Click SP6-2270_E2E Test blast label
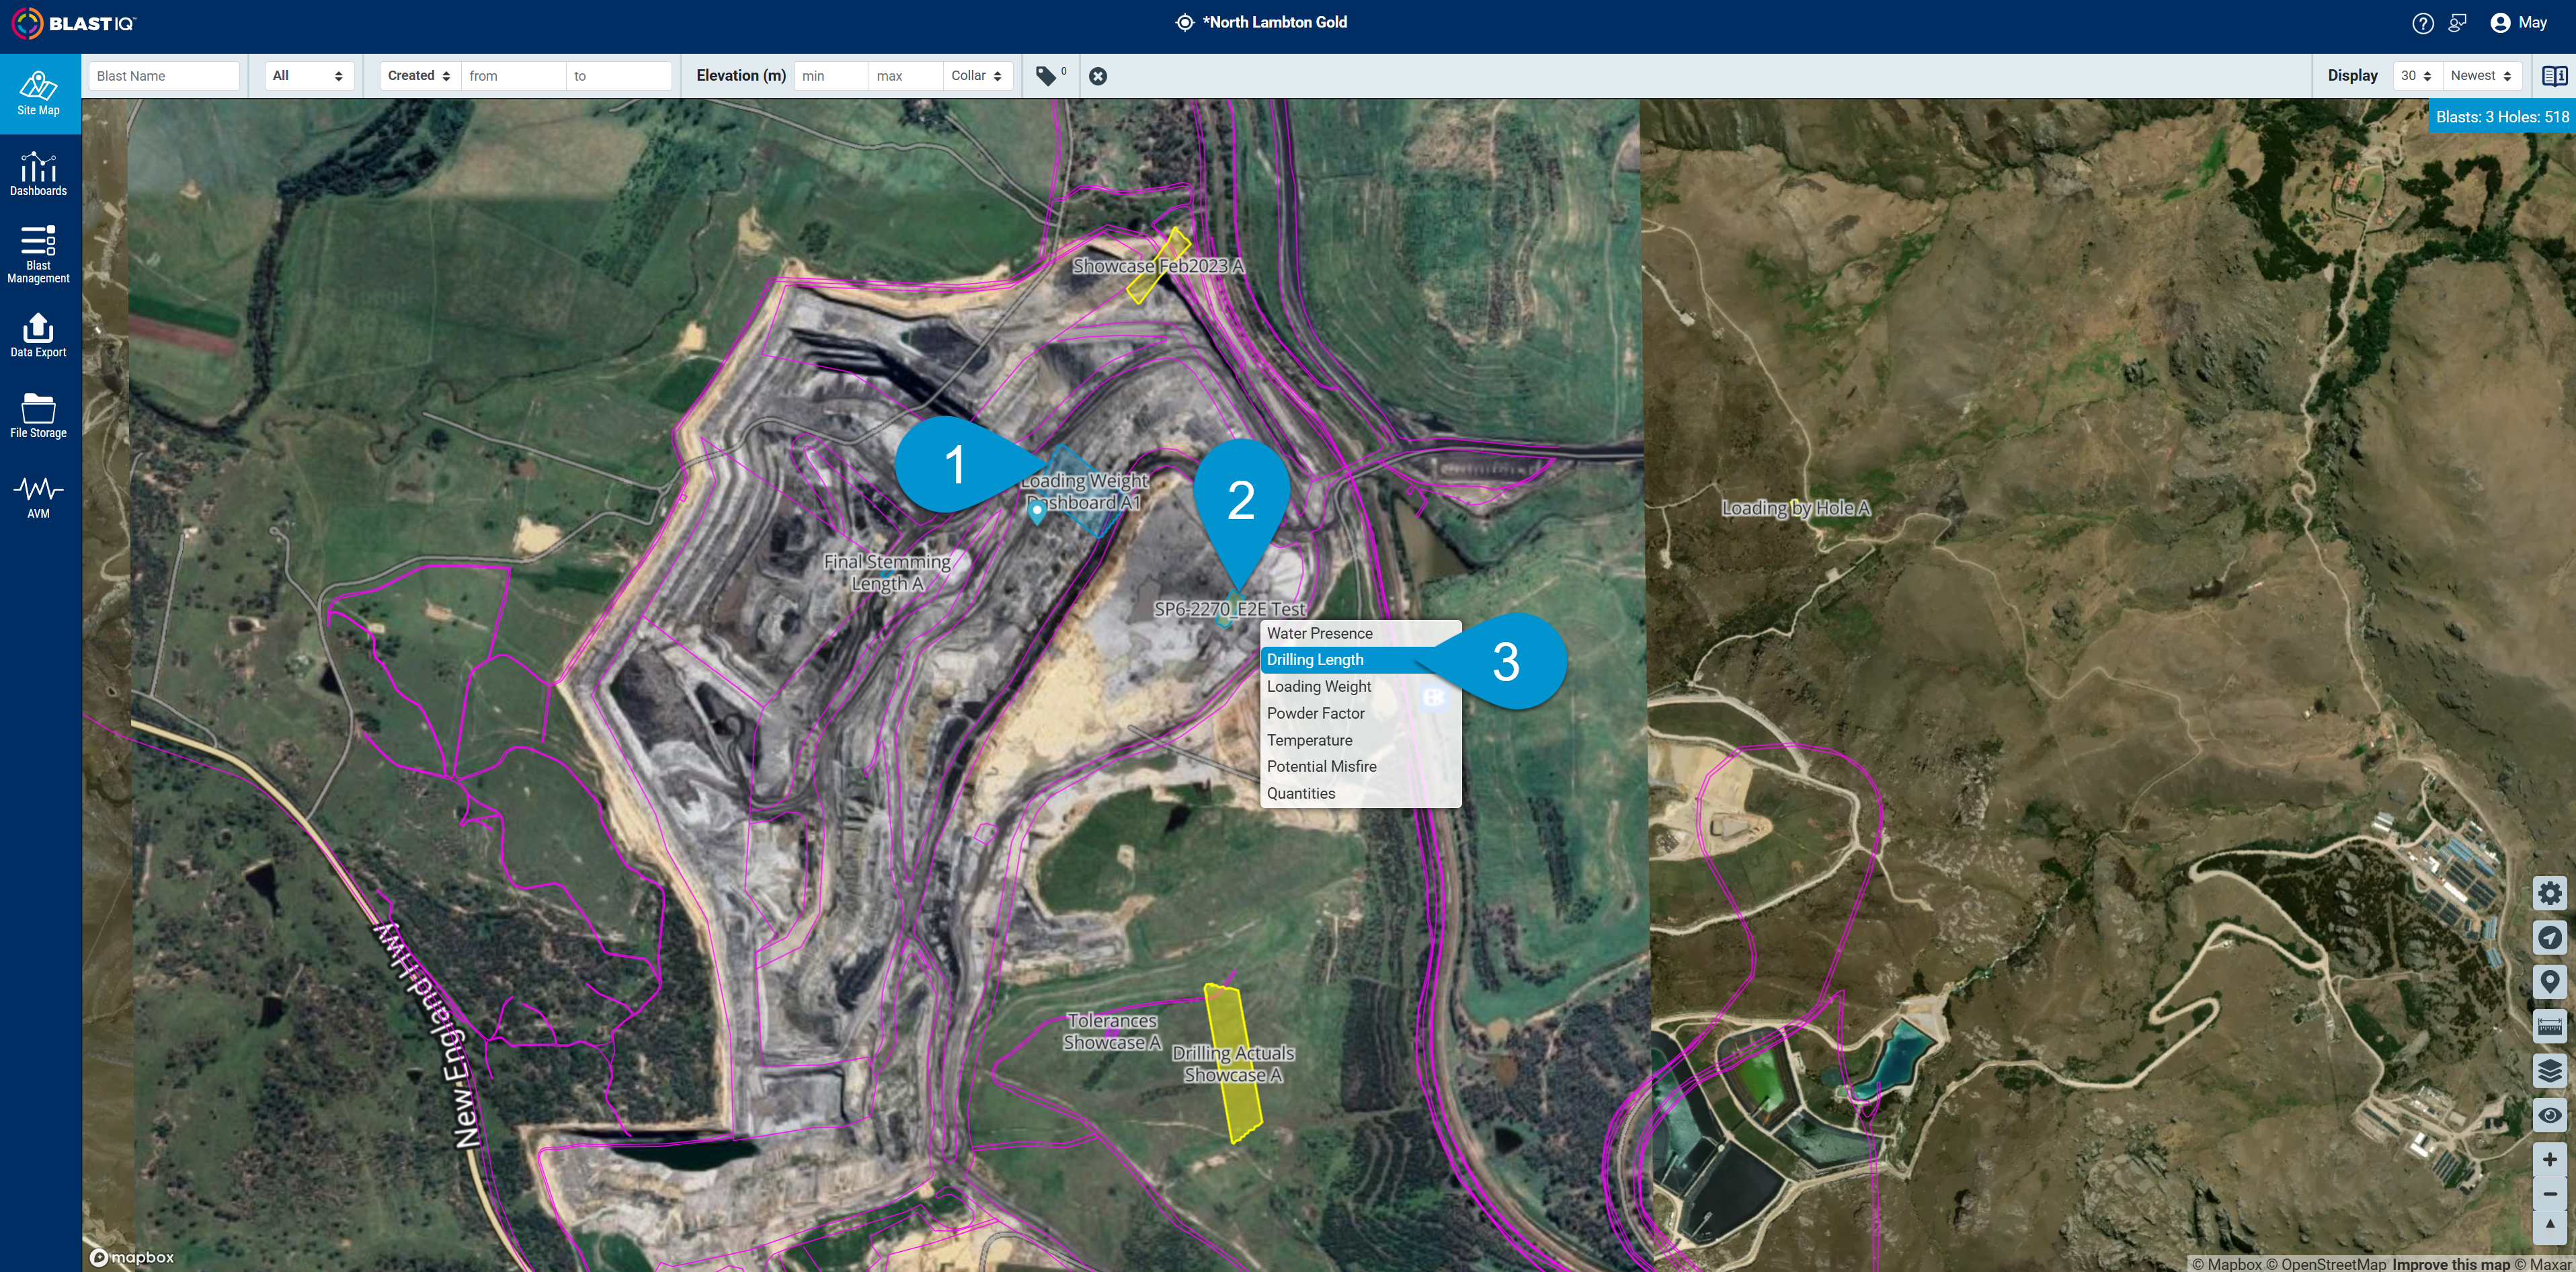 pyautogui.click(x=1230, y=609)
